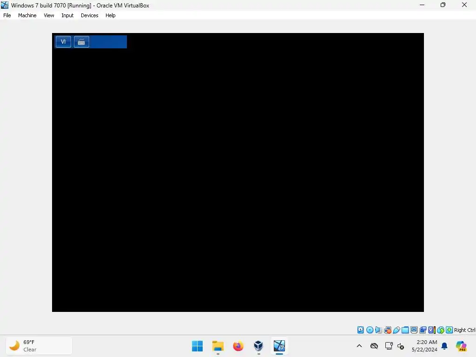Click the Right Ctrl host key label
This screenshot has width=476, height=357.
464,330
